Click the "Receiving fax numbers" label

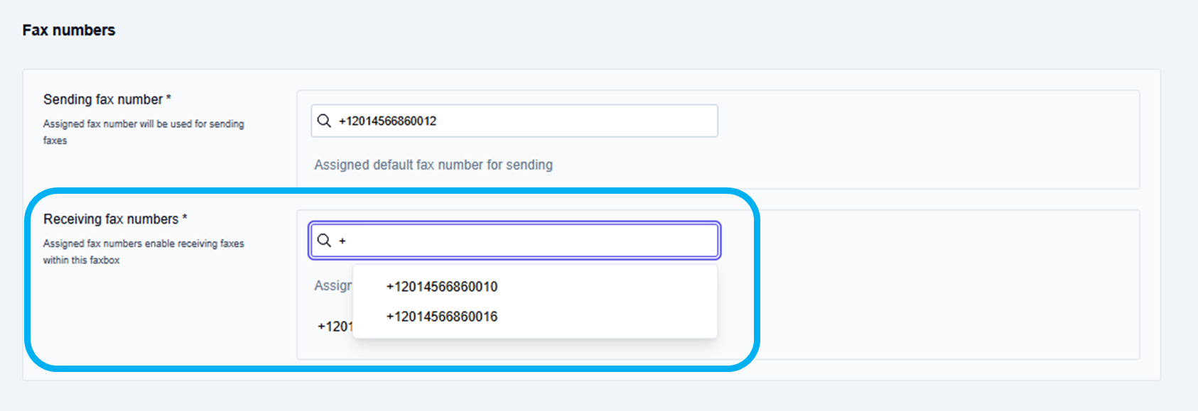(x=110, y=219)
